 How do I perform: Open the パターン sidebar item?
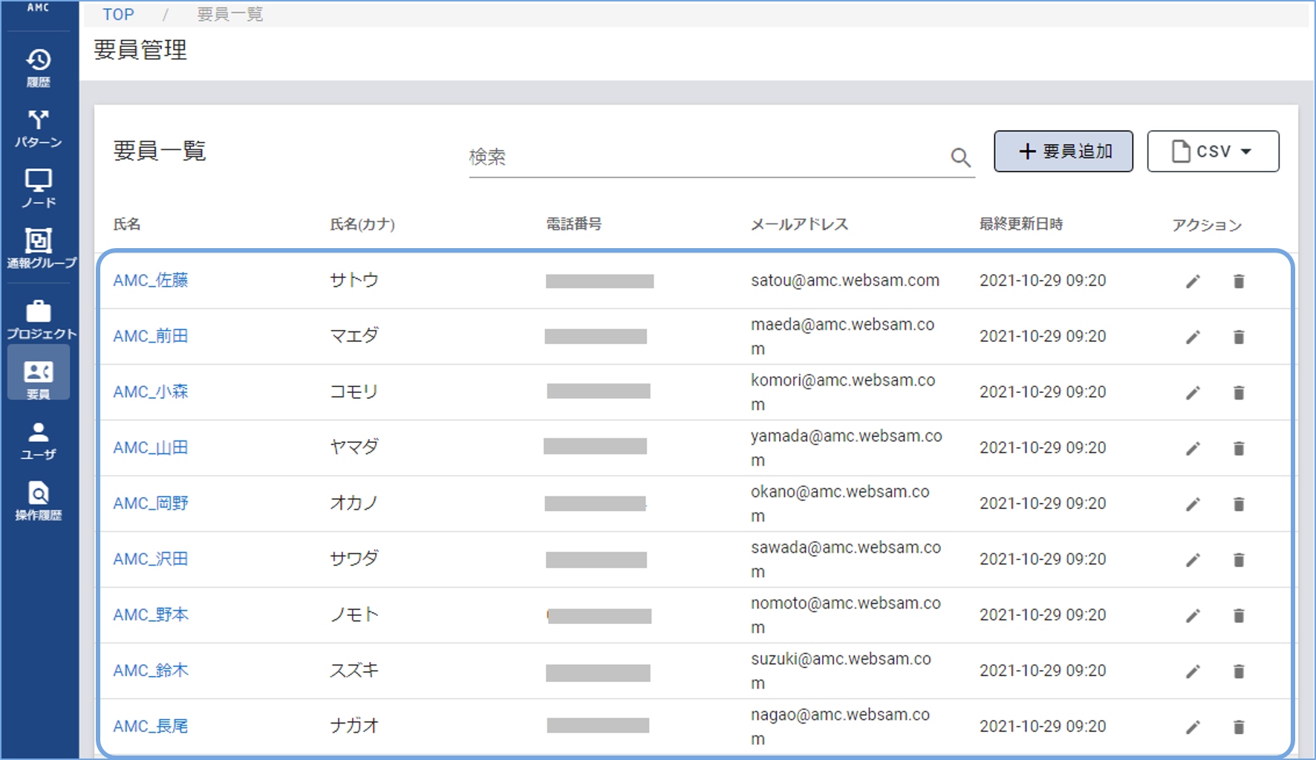click(x=39, y=129)
